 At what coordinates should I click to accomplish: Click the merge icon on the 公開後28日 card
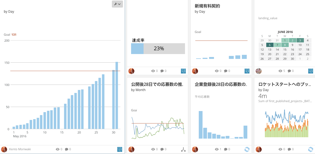pos(183,149)
